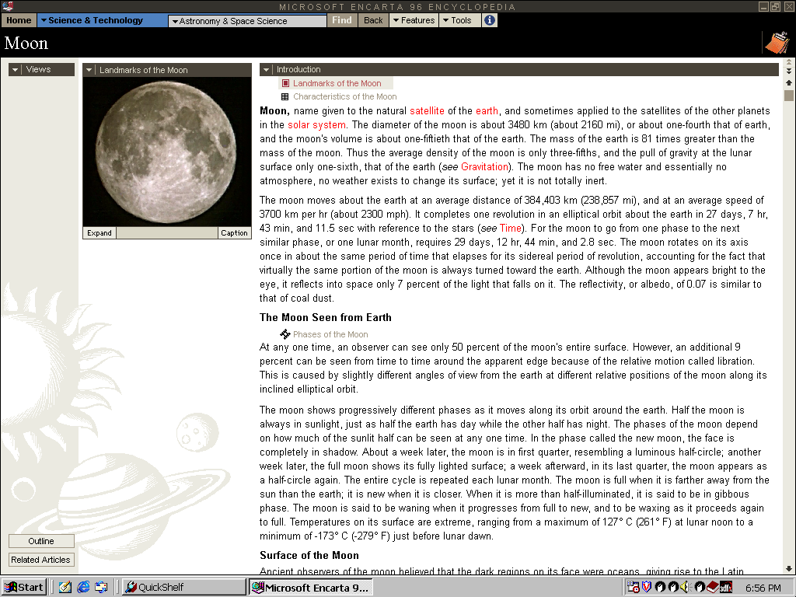Open the Landmarks of the Moon media dropdown arrow
This screenshot has height=597, width=796.
[x=89, y=70]
